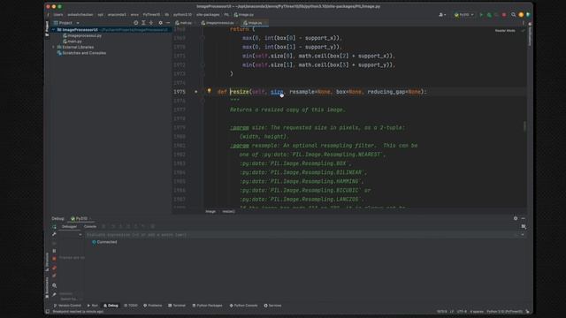Viewport: 566px width, 318px height.
Task: Open TODO tool window
Action: click(131, 306)
